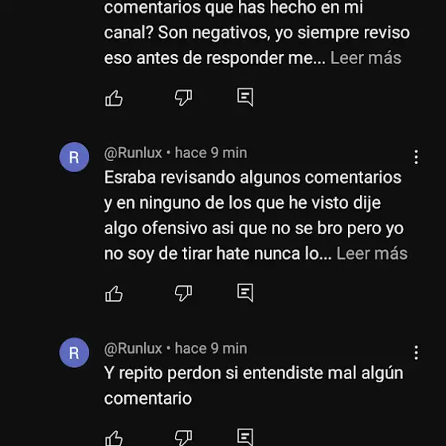Dislike the comment ending 'antes de responder me'
Viewport: 446px width, 446px height.
click(x=183, y=97)
